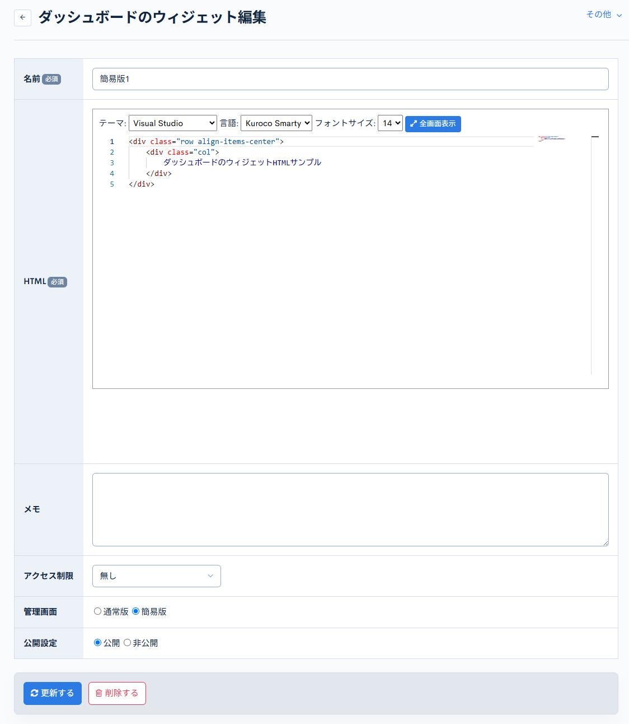Open the 言語 dropdown showing Kuroco Smarty
The width and height of the screenshot is (629, 724).
click(276, 123)
